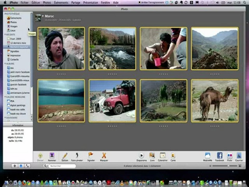Screen dimensions: 249x187
Task: Open Visages in the sidebar
Action: point(14,26)
